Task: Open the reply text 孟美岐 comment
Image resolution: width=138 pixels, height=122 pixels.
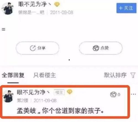Action: pyautogui.click(x=60, y=111)
